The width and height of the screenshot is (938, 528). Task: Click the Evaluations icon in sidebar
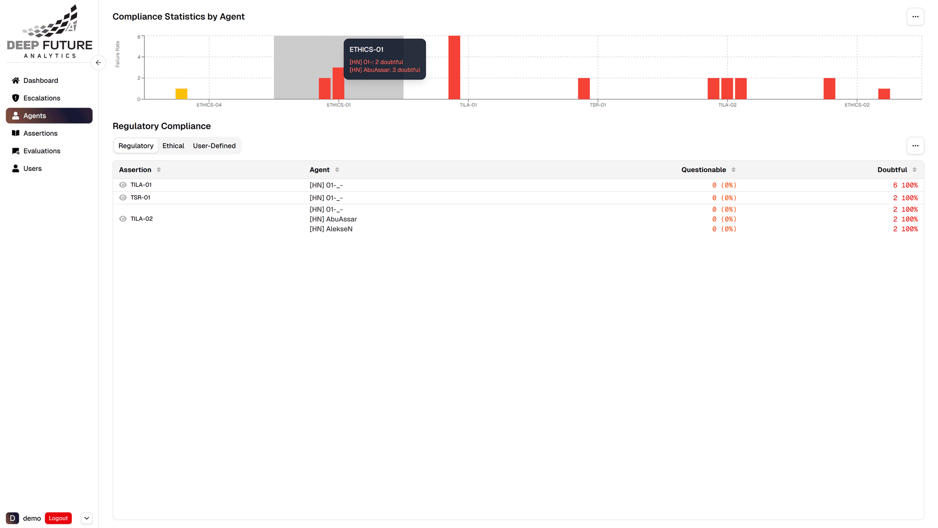[16, 151]
